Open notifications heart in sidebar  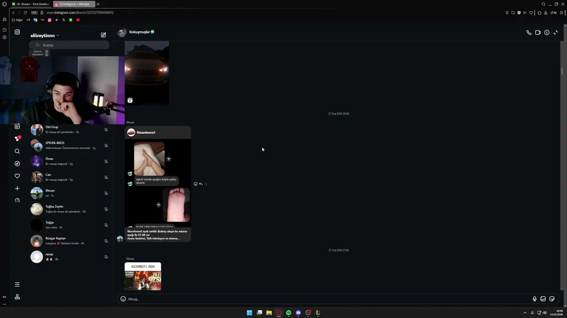(17, 176)
